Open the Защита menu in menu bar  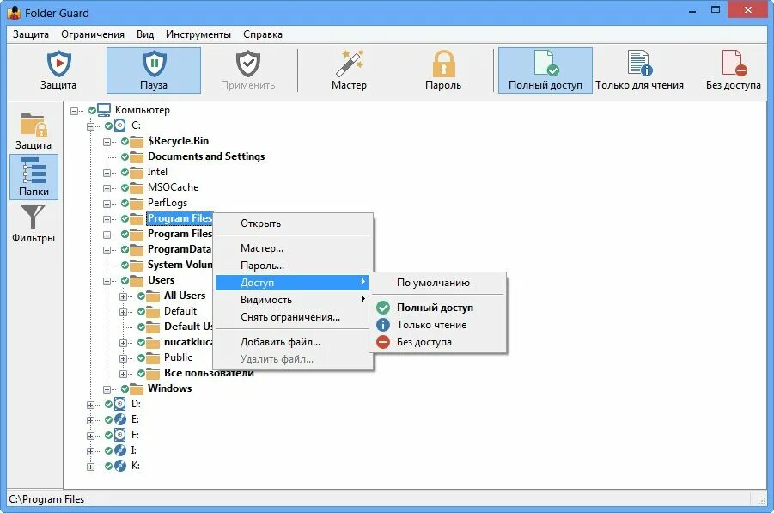(31, 34)
